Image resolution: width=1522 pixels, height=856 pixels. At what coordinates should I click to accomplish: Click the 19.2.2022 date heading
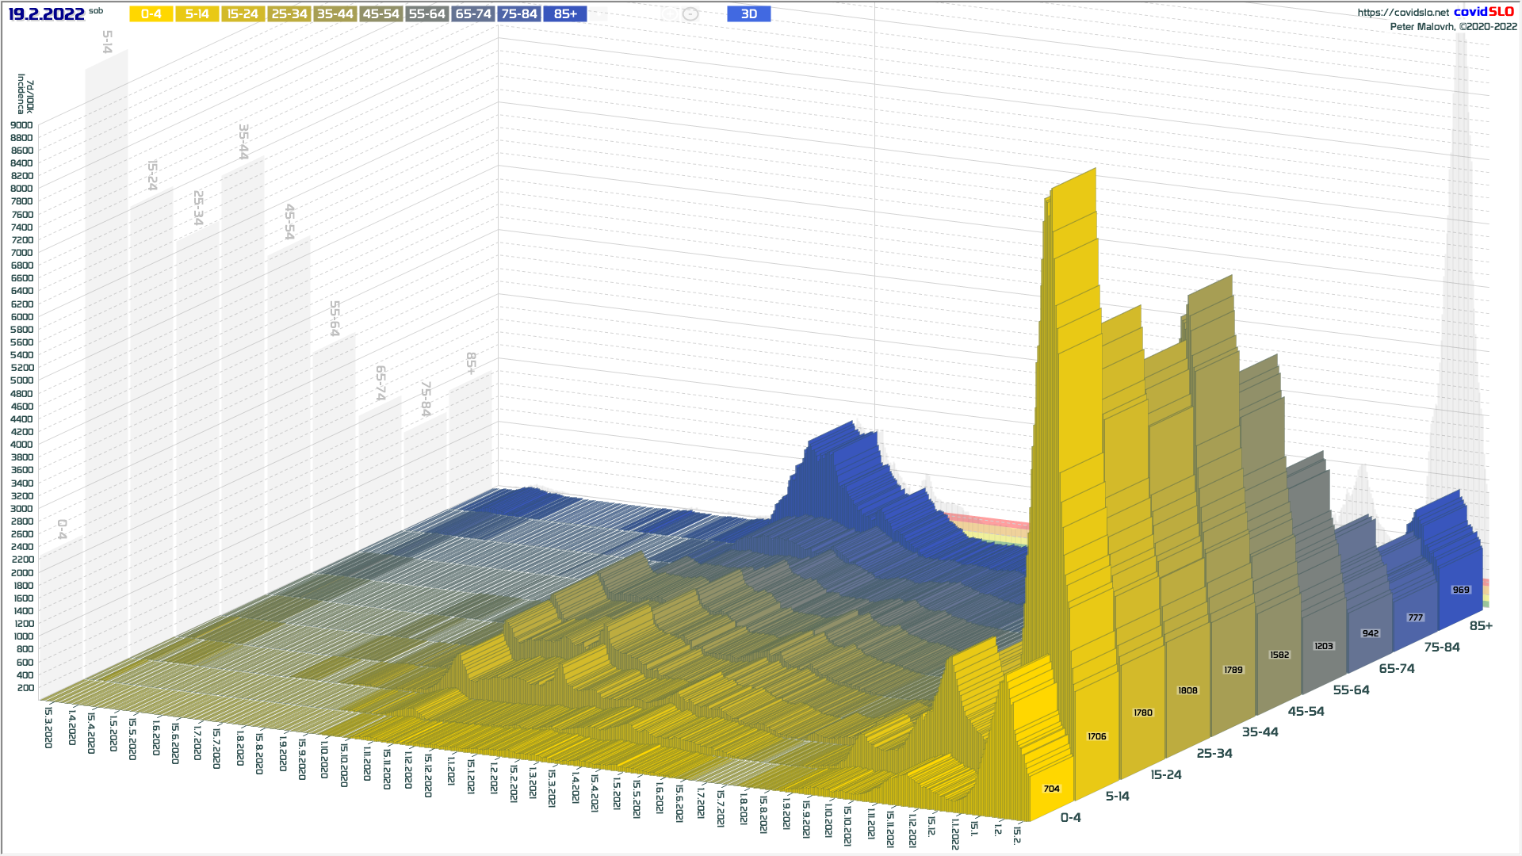[x=47, y=14]
